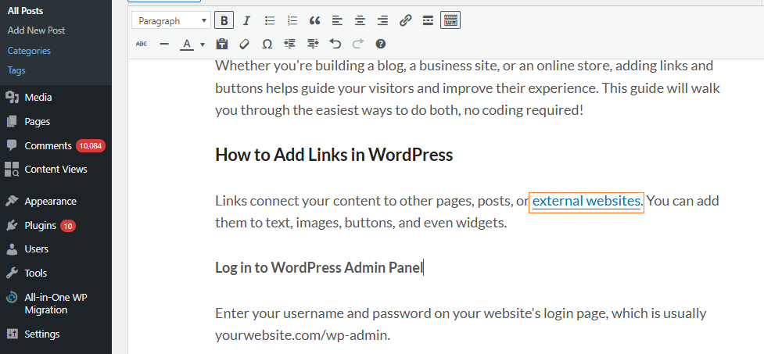Apply Italic formatting
Viewport: 764px width, 354px height.
tap(246, 20)
